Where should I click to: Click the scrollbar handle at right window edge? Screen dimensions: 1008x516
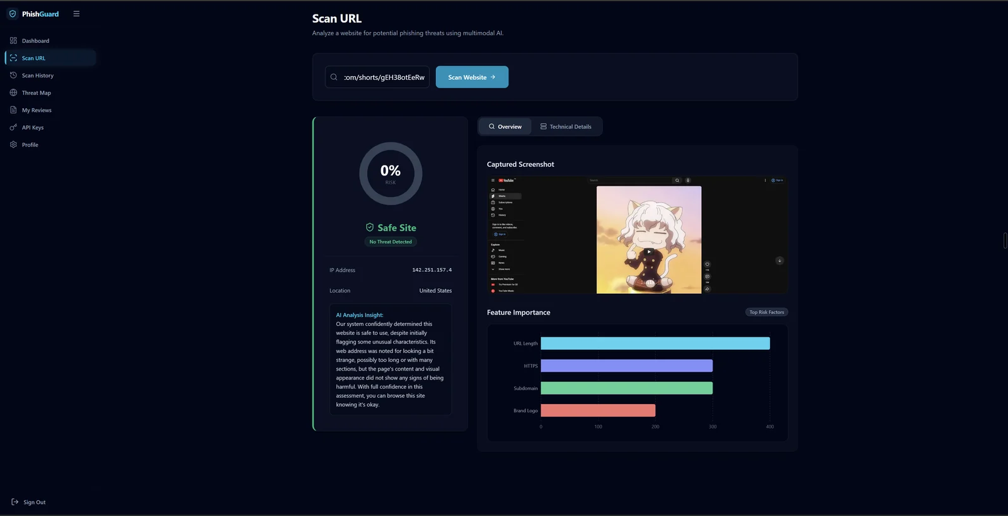coord(1005,240)
